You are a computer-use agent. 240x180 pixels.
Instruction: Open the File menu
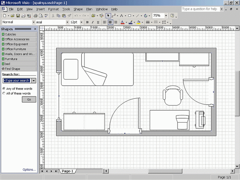pos(11,9)
